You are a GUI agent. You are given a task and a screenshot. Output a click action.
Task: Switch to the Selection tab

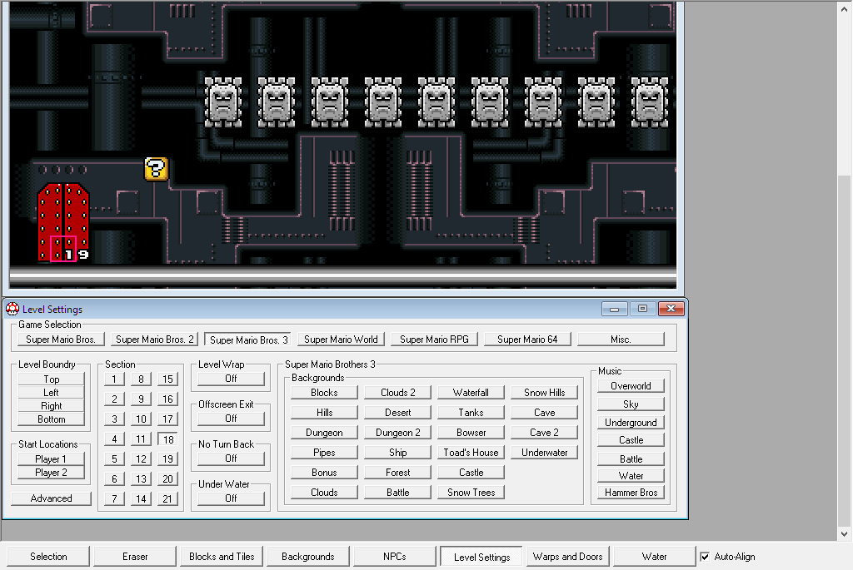(48, 557)
